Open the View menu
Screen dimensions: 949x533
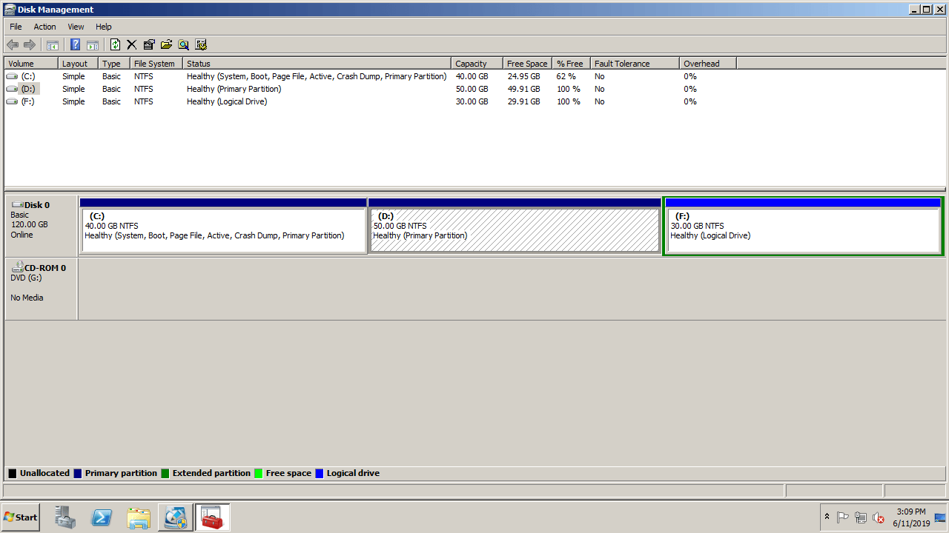click(x=76, y=27)
